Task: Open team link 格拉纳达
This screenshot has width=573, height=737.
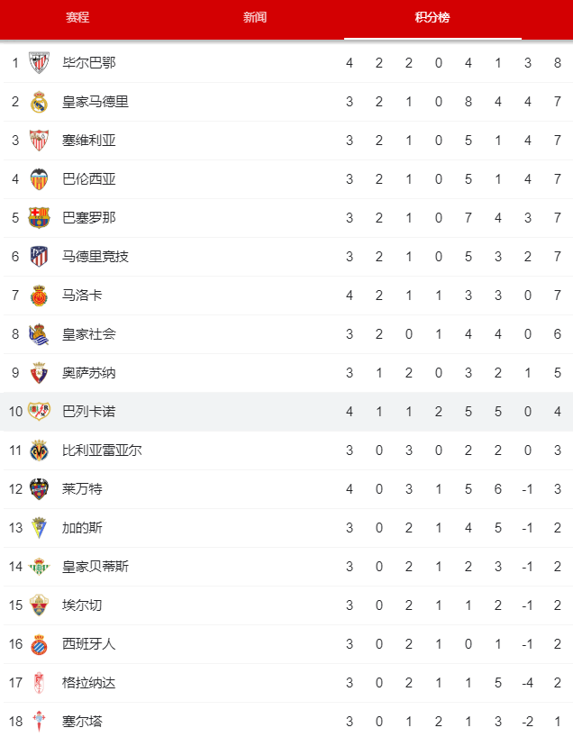Action: [x=89, y=682]
